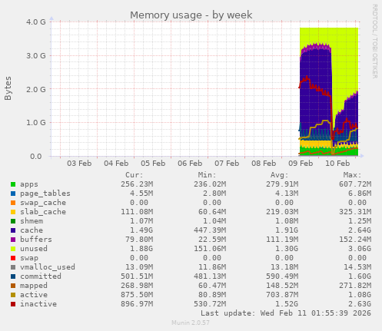Select the 'cache' legend label
This screenshot has width=382, height=331.
pos(32,230)
